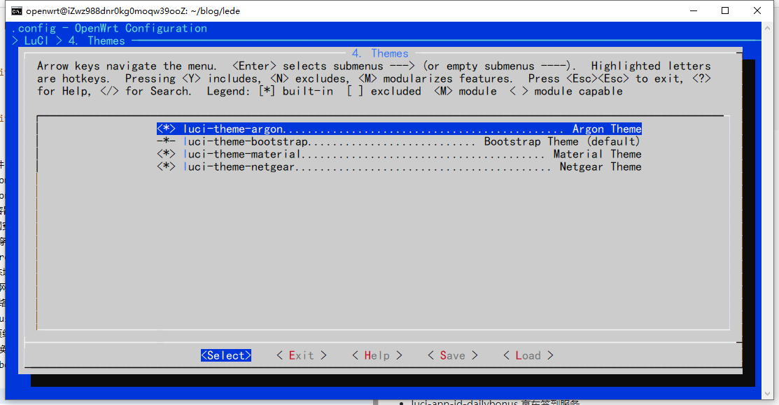Click the -*- marker beside luci-theme-bootstrap
Image resolution: width=779 pixels, height=405 pixels.
(x=166, y=141)
